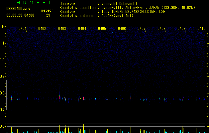Click the Receiving antenna label
209x133 pixels.
click(x=76, y=16)
